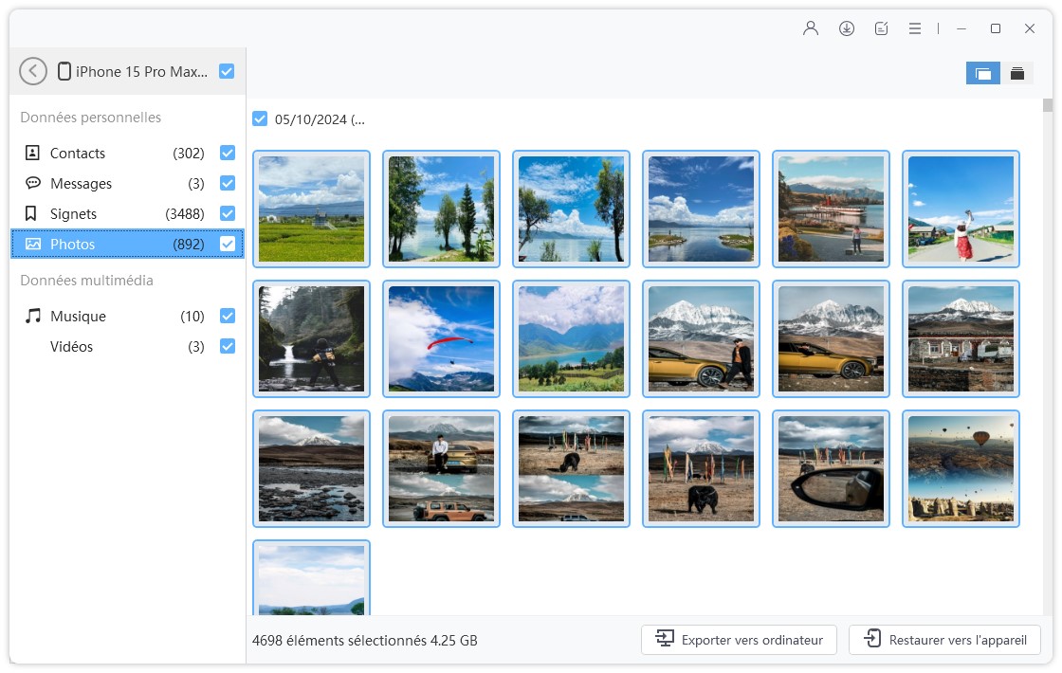
Task: Click the Signets count (3488)
Action: pos(185,214)
